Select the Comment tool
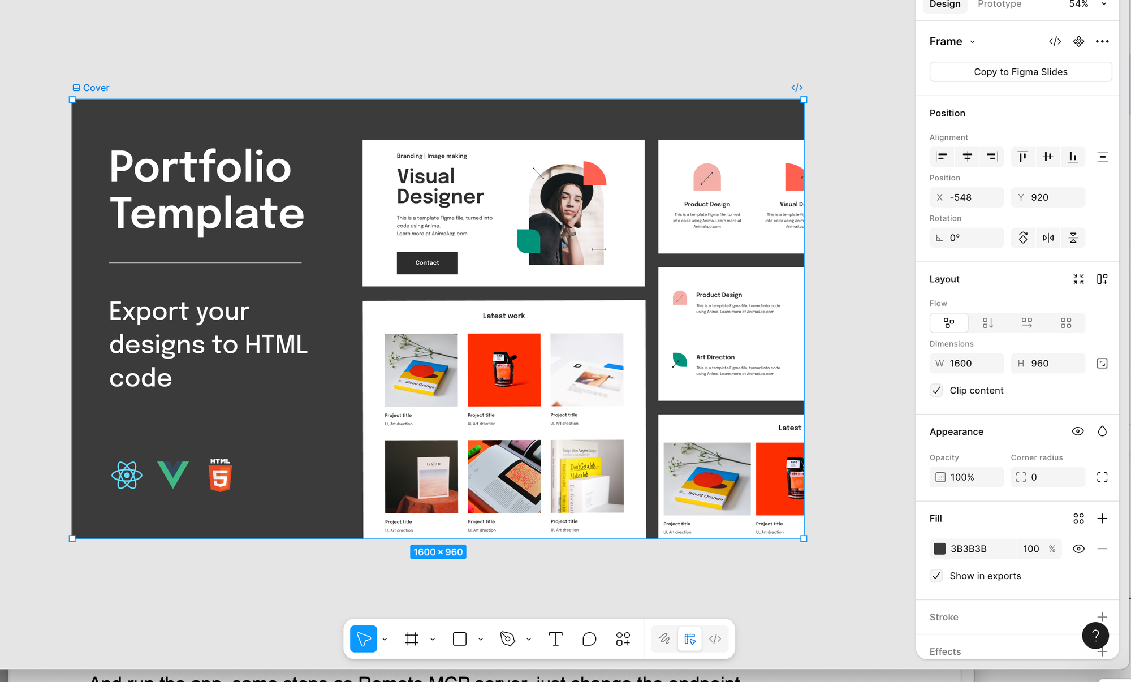The width and height of the screenshot is (1131, 682). [589, 639]
